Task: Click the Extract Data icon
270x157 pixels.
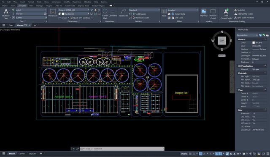Action: [x=173, y=14]
